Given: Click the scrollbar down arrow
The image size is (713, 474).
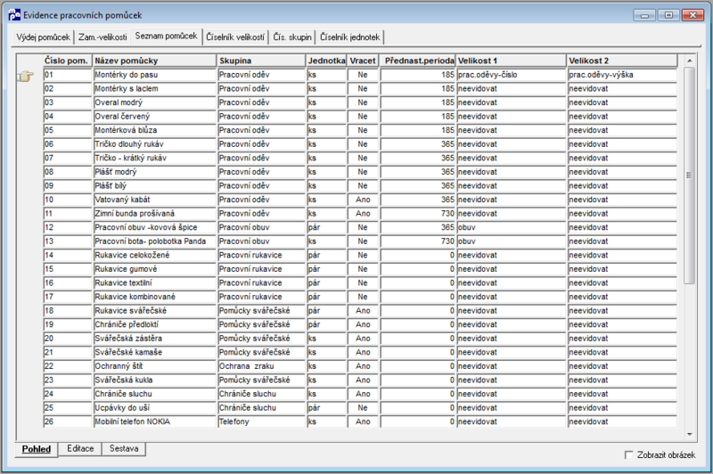Looking at the screenshot, I should pos(689,434).
